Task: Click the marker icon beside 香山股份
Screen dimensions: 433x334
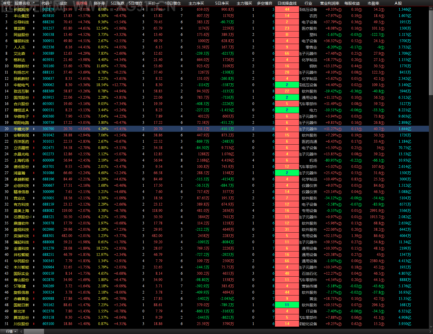Action: [34, 280]
